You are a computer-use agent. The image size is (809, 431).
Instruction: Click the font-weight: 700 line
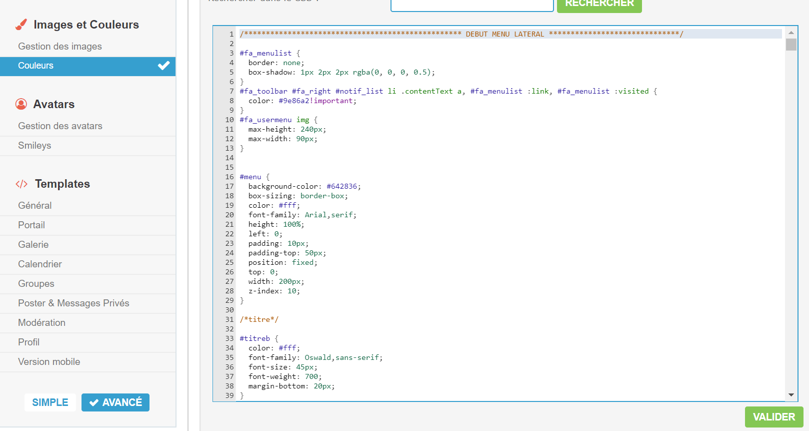pos(285,376)
